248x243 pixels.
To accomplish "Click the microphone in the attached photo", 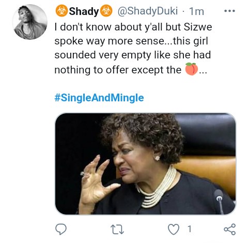I will [219, 201].
